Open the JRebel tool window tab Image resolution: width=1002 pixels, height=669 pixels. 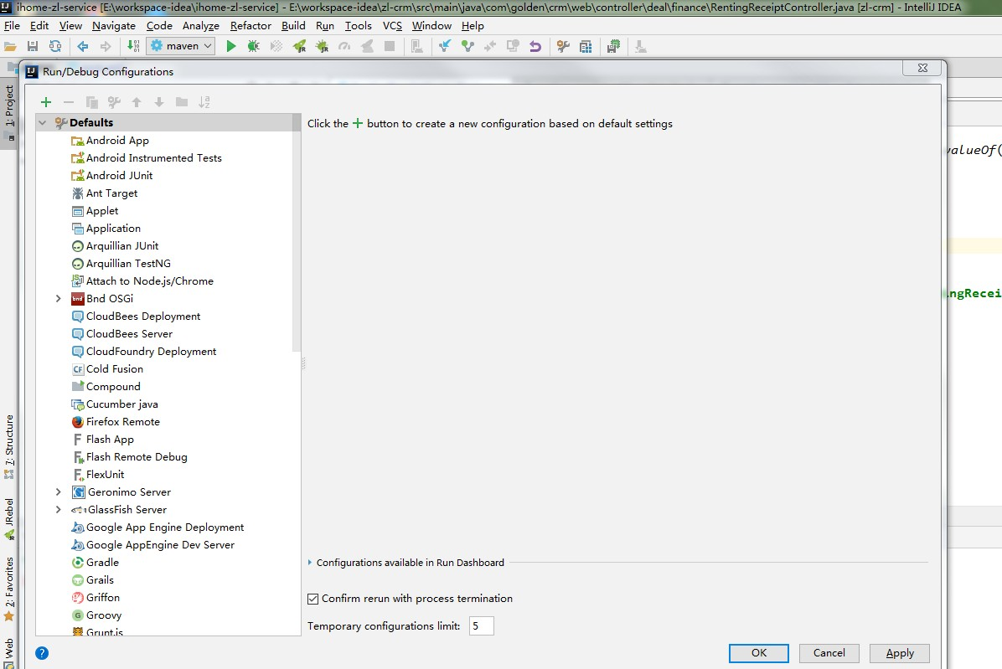[9, 519]
